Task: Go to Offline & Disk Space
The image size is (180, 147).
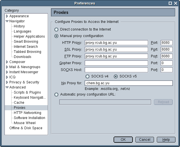Action: pyautogui.click(x=26, y=128)
